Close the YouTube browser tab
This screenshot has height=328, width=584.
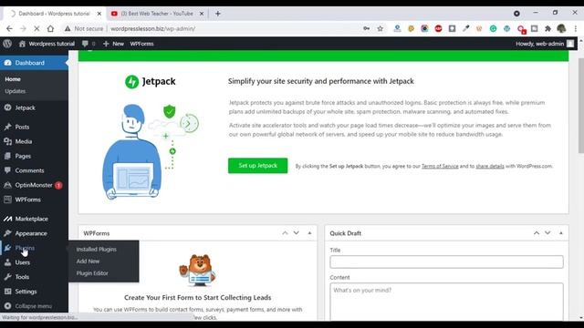pos(202,14)
